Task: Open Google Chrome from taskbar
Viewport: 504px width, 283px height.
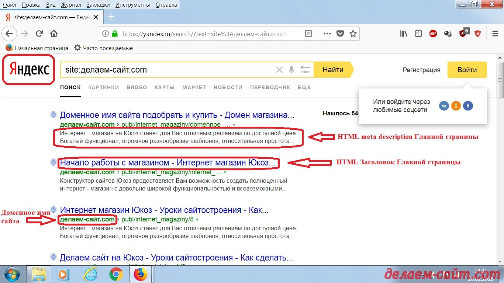Action: 116,275
